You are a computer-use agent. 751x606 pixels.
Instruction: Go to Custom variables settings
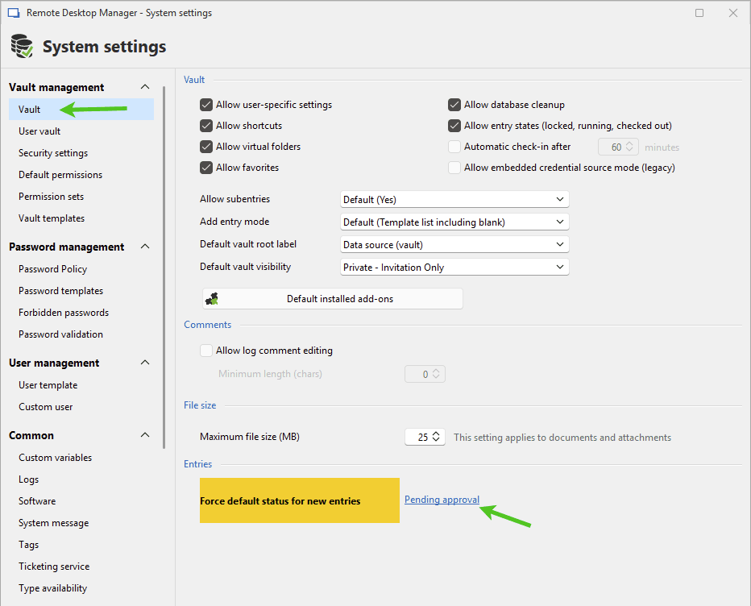click(x=55, y=458)
